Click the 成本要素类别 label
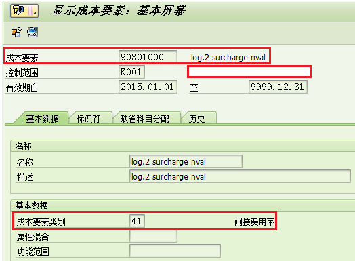Viewport: 355px width, 261px height. click(x=41, y=222)
